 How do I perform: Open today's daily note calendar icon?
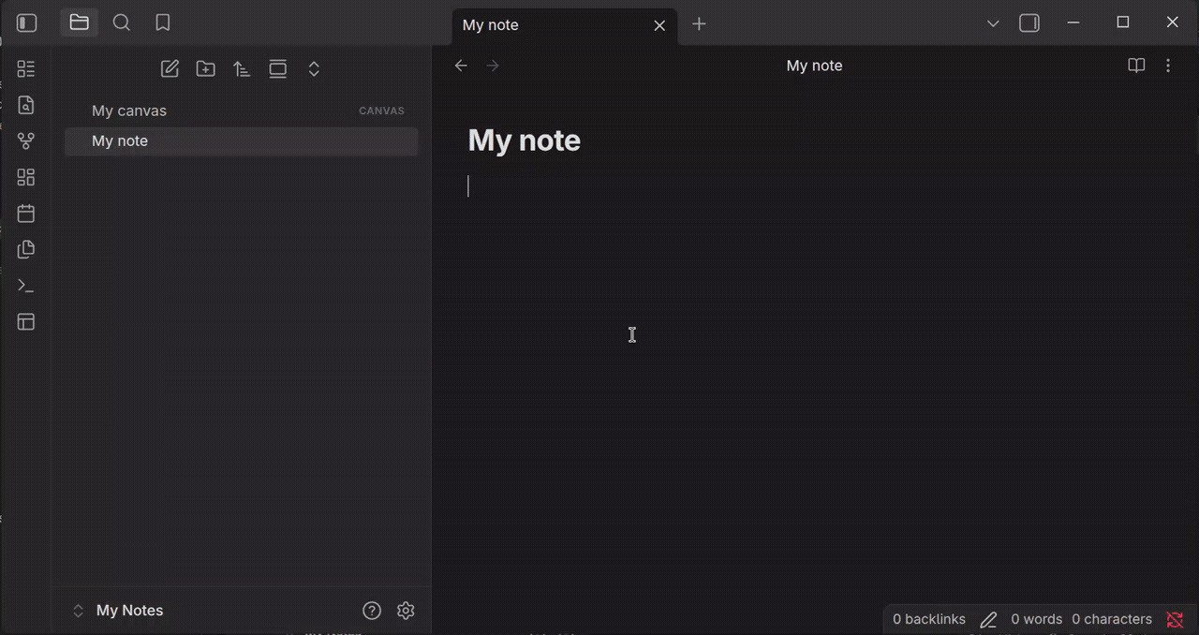click(26, 214)
